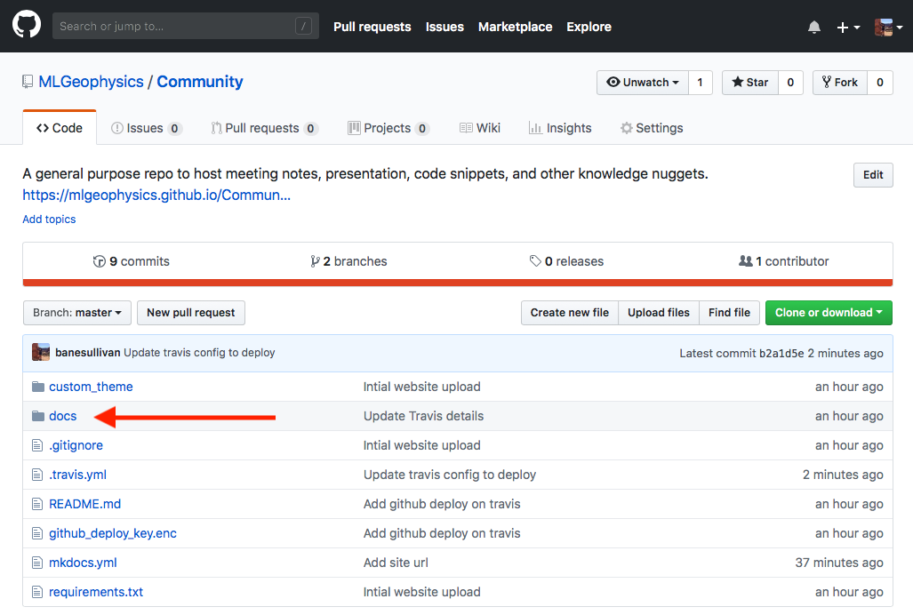Open the custom_theme folder
The image size is (913, 615).
pyautogui.click(x=91, y=387)
